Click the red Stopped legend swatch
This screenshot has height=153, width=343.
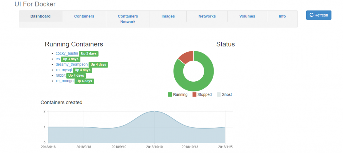(194, 94)
